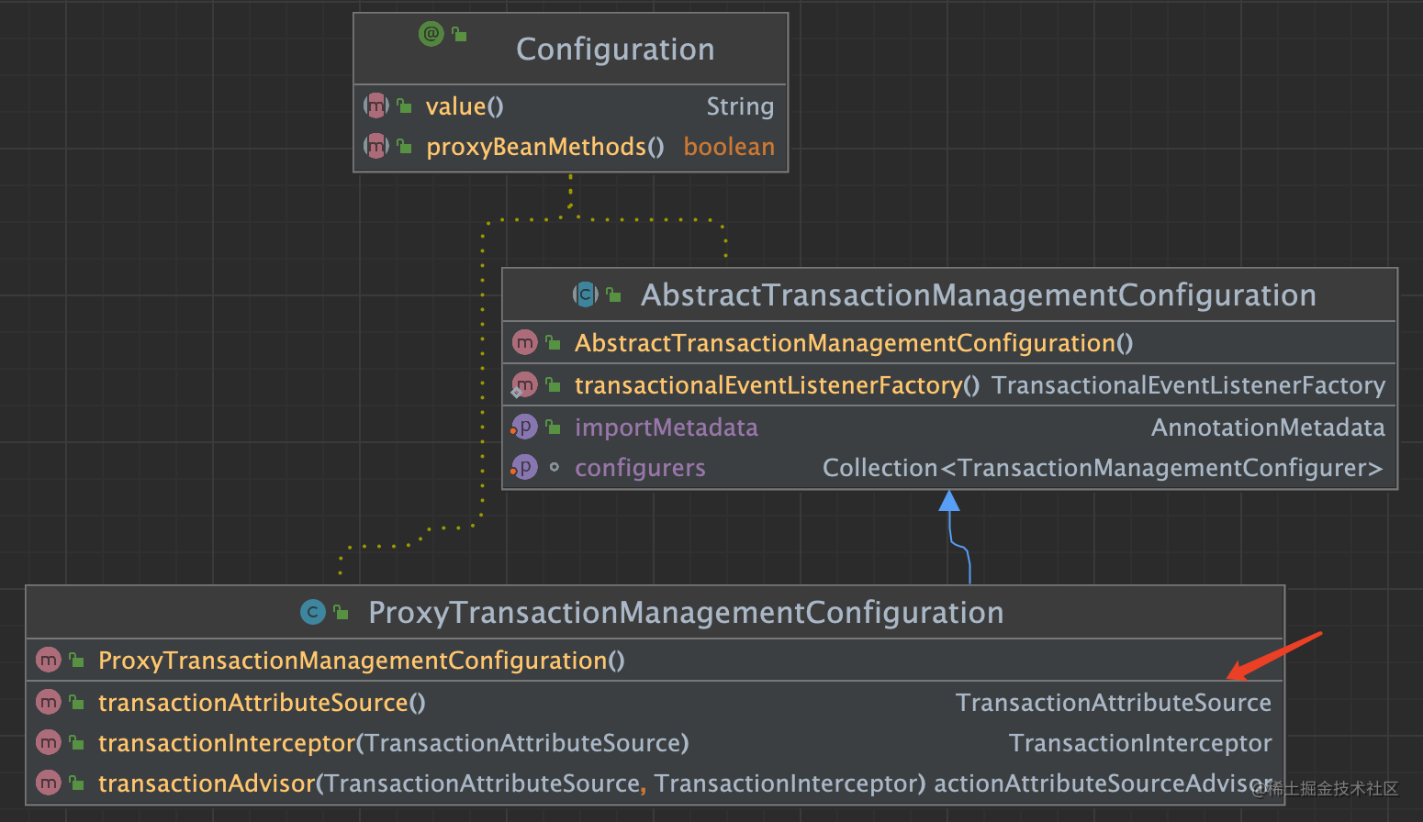Click the Collection<TransactionManagementConfigurer> type
This screenshot has height=822, width=1423.
(1103, 468)
